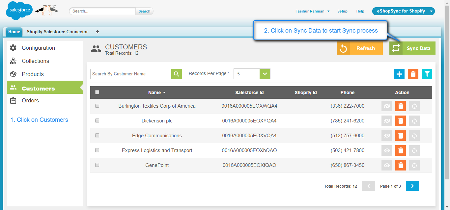The image size is (450, 210).
Task: Toggle visibility eye for Edge Communications row
Action: 387,136
